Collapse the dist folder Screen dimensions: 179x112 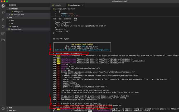(9, 21)
